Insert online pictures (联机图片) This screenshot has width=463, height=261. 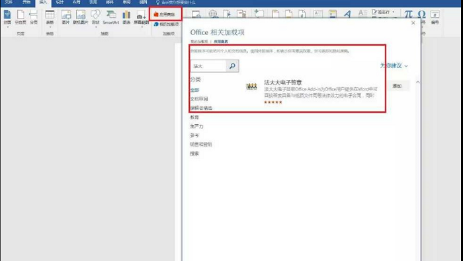tap(81, 17)
